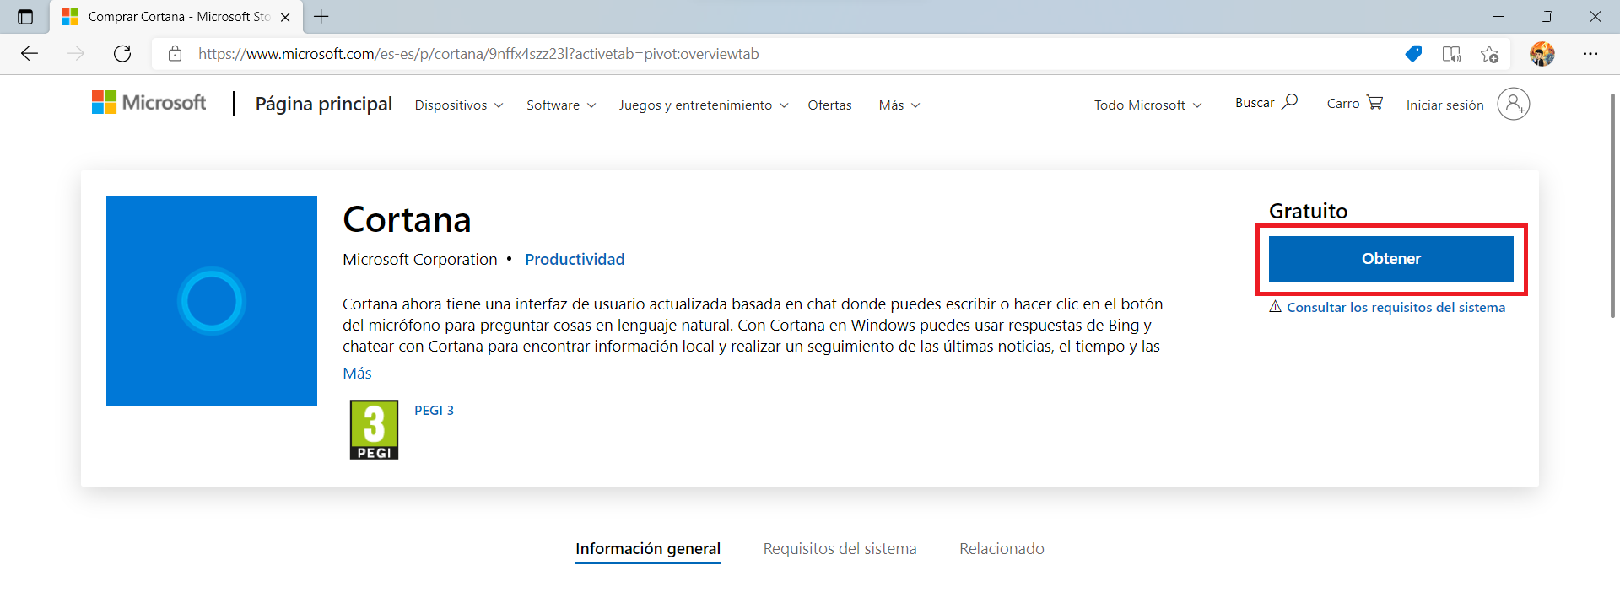
Task: Expand description with the Más link
Action: click(357, 373)
